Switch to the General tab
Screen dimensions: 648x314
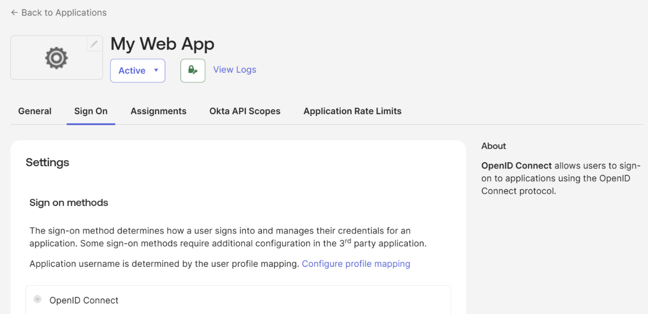tap(35, 111)
